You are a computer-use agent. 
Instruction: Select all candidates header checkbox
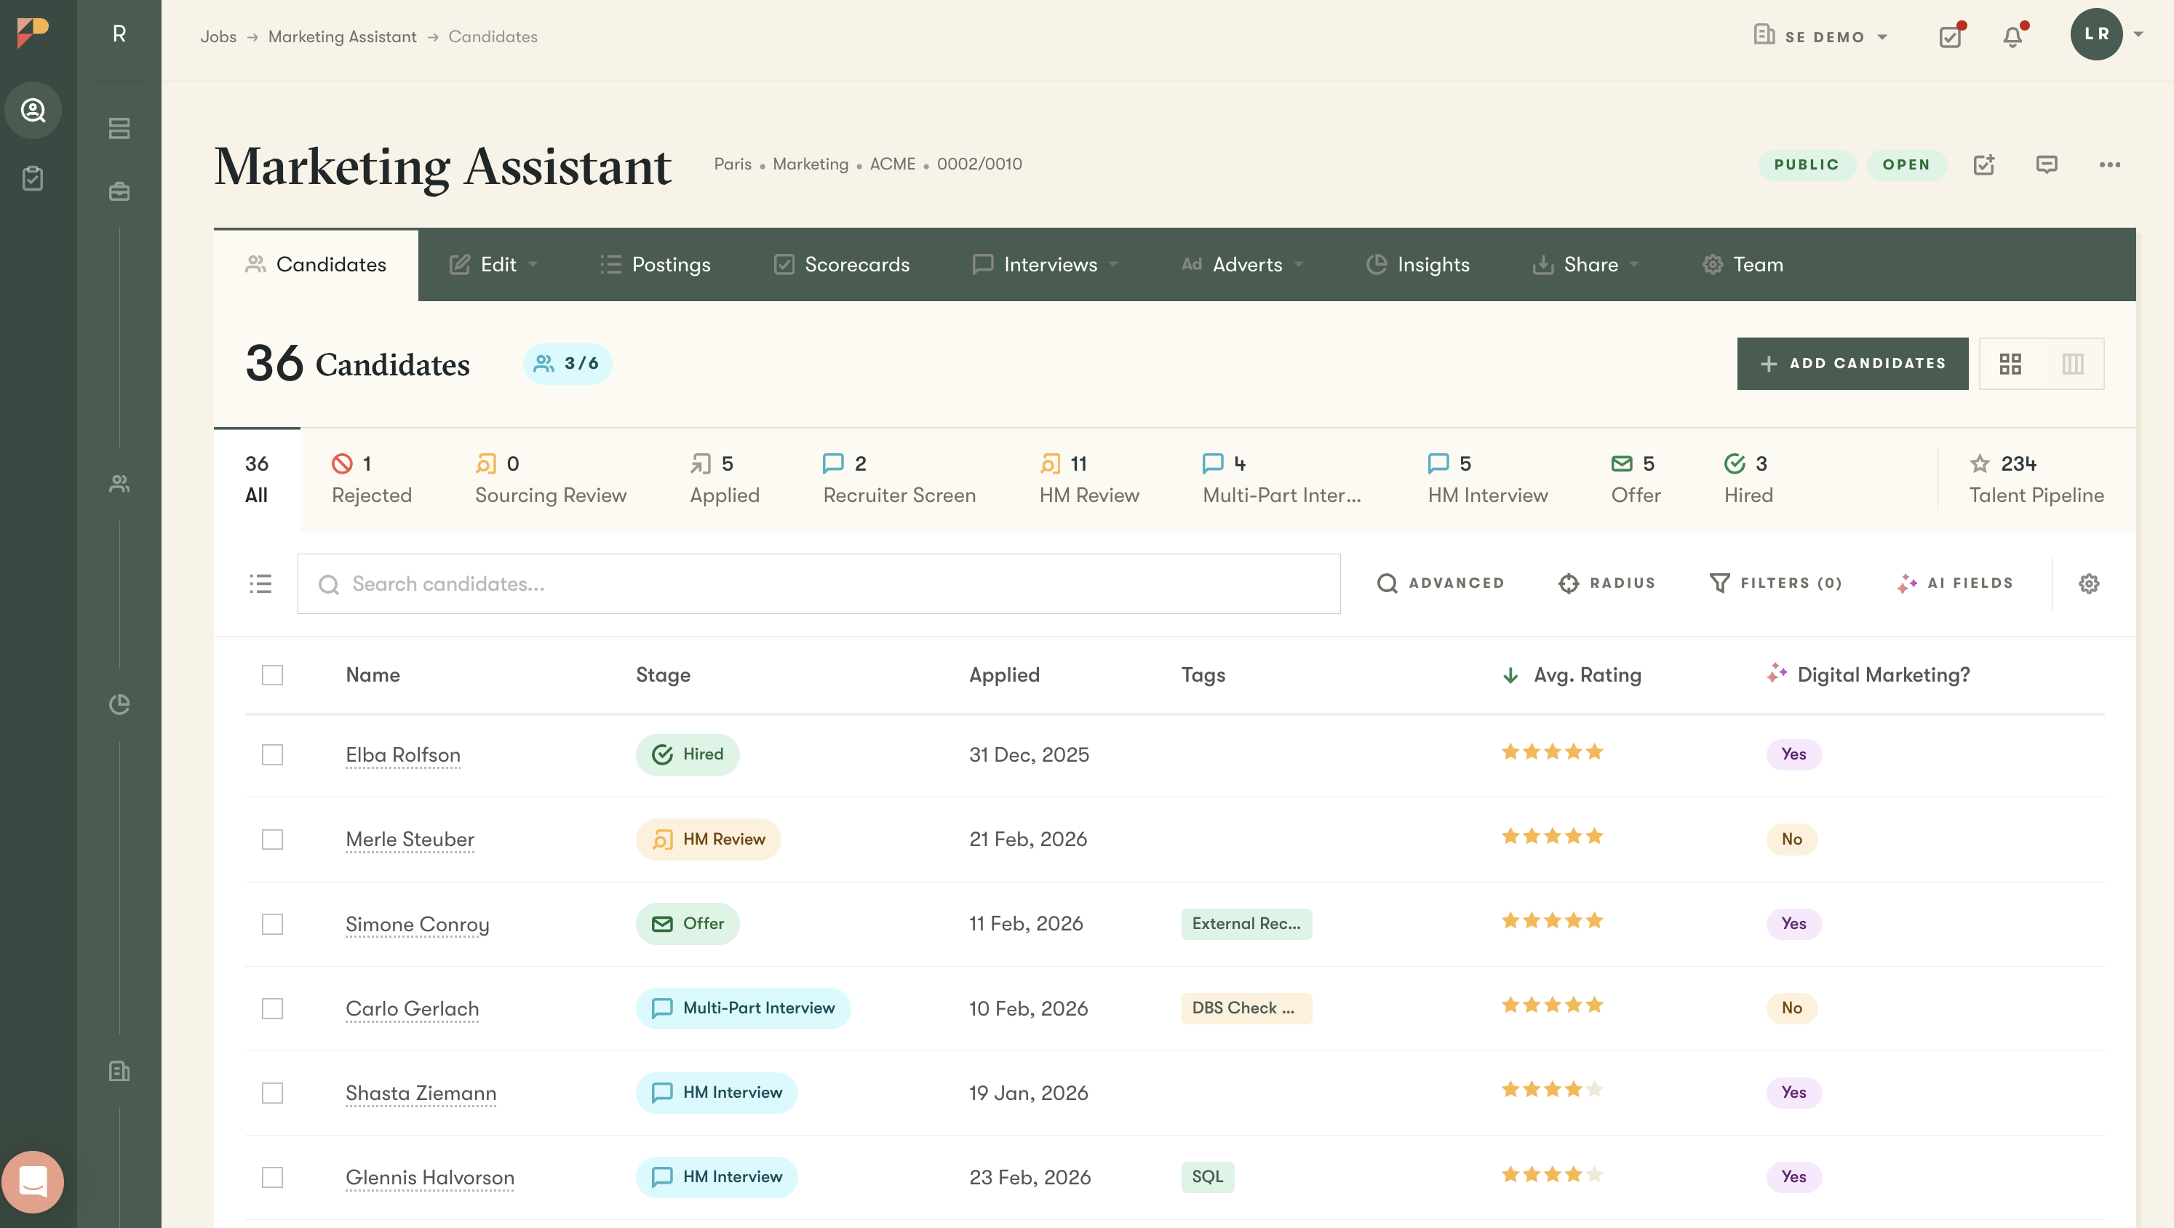pyautogui.click(x=272, y=675)
